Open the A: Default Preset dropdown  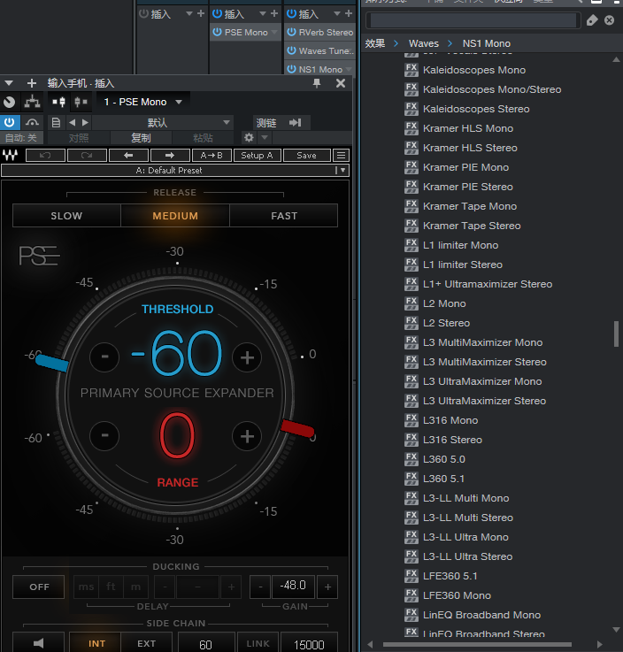coord(174,170)
